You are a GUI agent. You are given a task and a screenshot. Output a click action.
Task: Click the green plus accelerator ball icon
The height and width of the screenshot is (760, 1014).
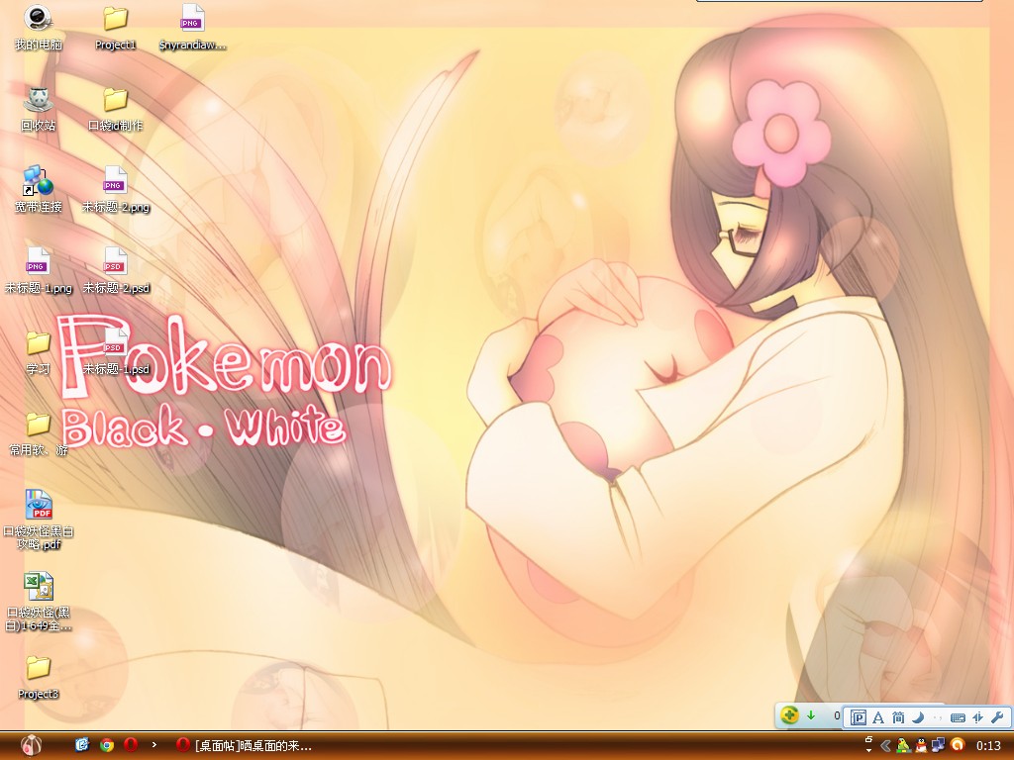[x=789, y=715]
